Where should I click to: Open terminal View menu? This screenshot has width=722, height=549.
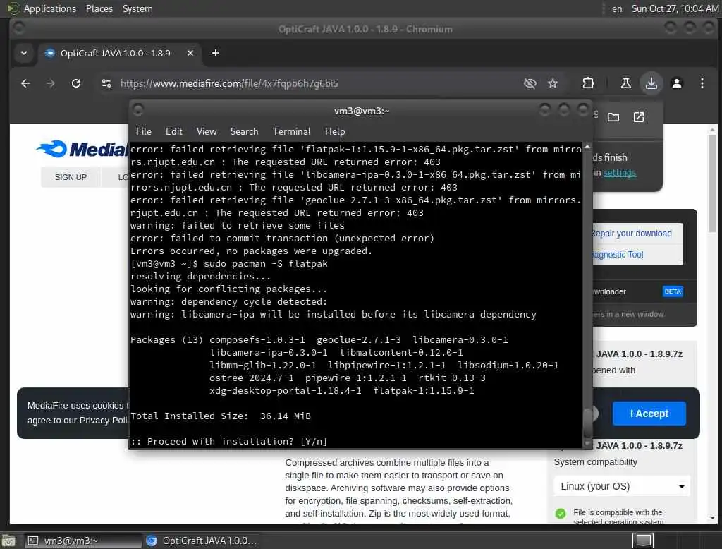coord(207,131)
